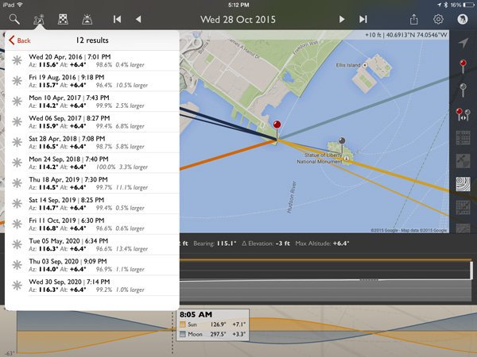Swap the red and grey pins
The width and height of the screenshot is (477, 357).
463,113
